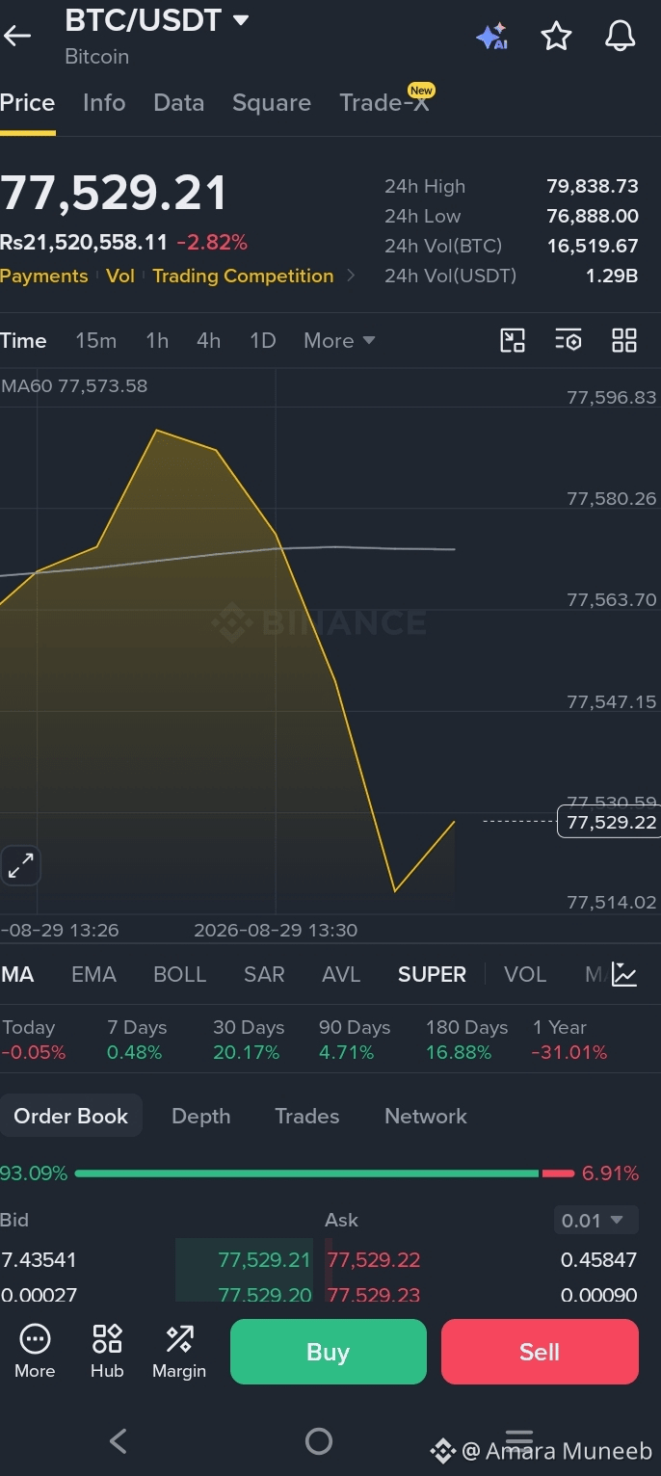Open price alert bell icon
This screenshot has width=661, height=1476.
point(620,37)
